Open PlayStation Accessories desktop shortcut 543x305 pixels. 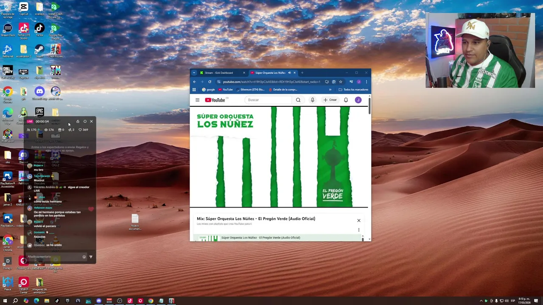[8, 180]
